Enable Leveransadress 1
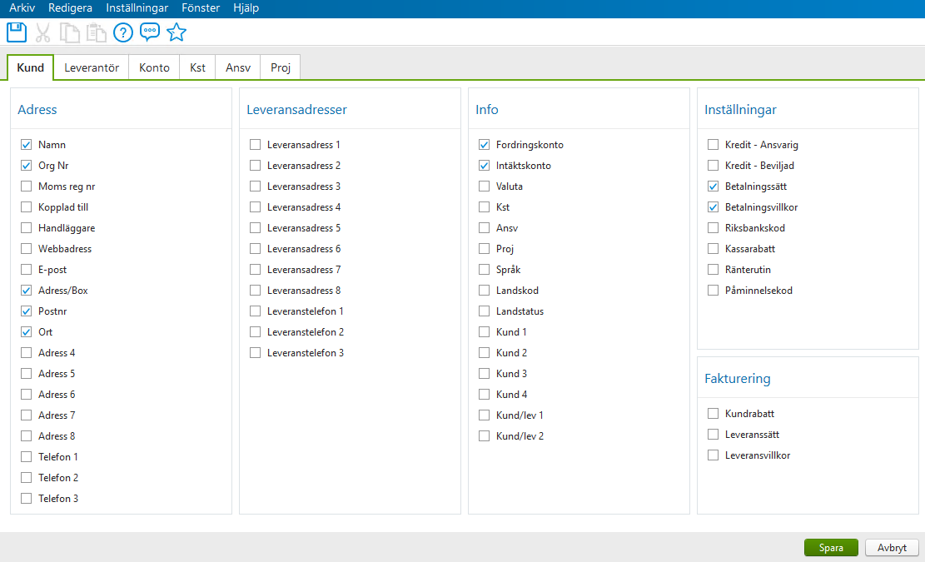Image resolution: width=925 pixels, height=562 pixels. (x=255, y=144)
